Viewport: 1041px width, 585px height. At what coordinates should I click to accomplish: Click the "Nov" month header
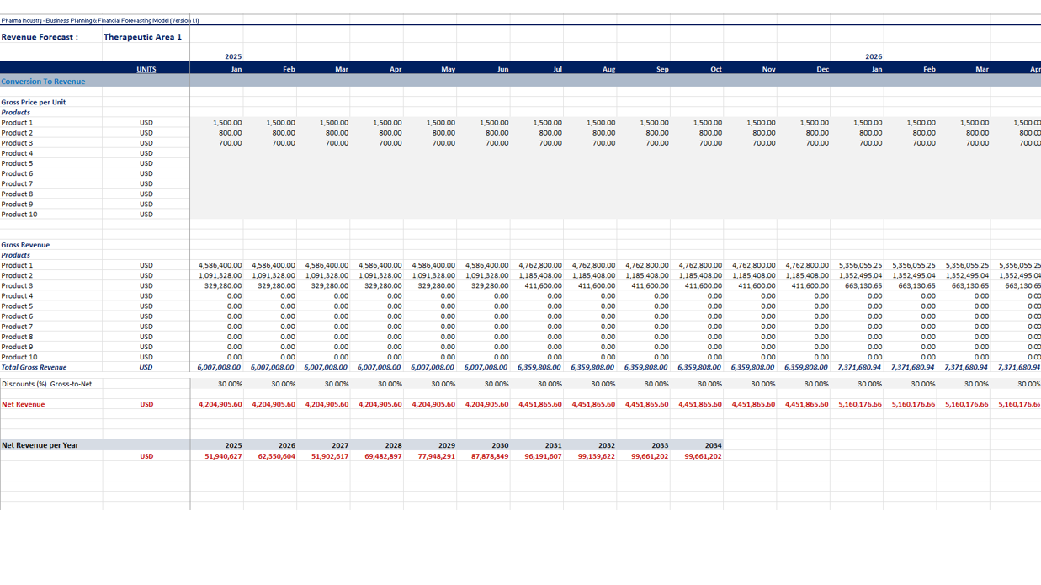[x=768, y=69]
